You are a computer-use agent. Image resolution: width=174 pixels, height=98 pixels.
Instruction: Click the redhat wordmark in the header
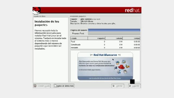(x=132, y=10)
